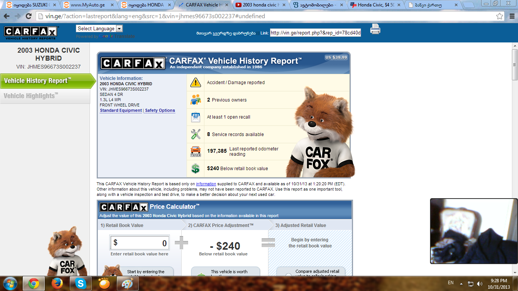The width and height of the screenshot is (518, 291).
Task: Switch to the www.MyAuto.ge tab
Action: pyautogui.click(x=88, y=5)
